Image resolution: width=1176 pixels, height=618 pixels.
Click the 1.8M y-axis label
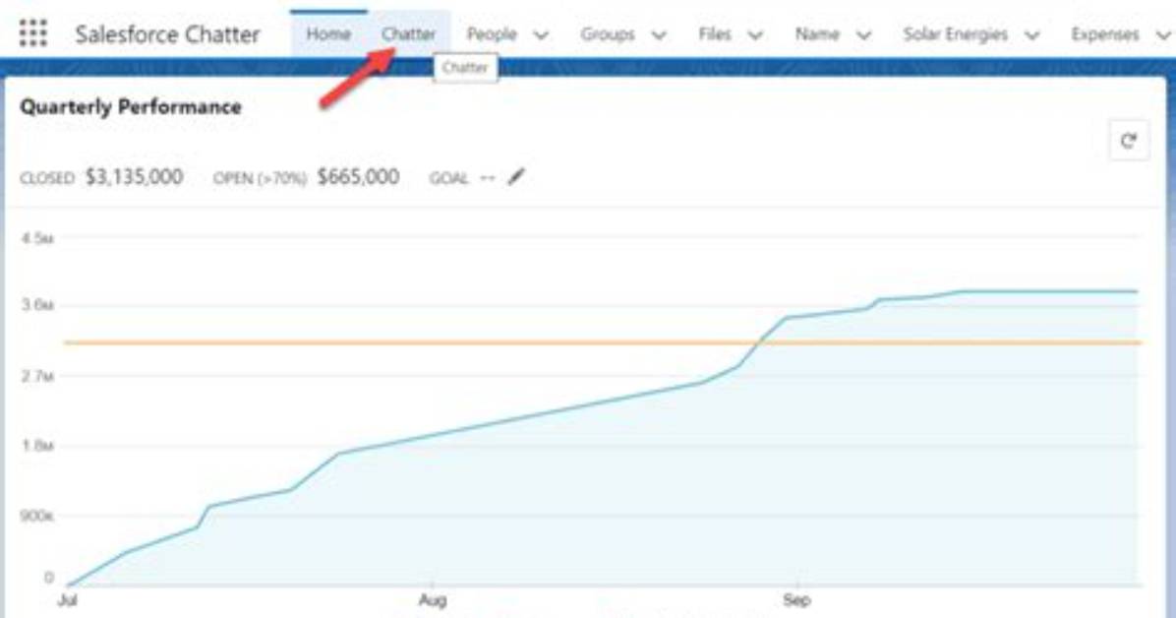pyautogui.click(x=37, y=445)
